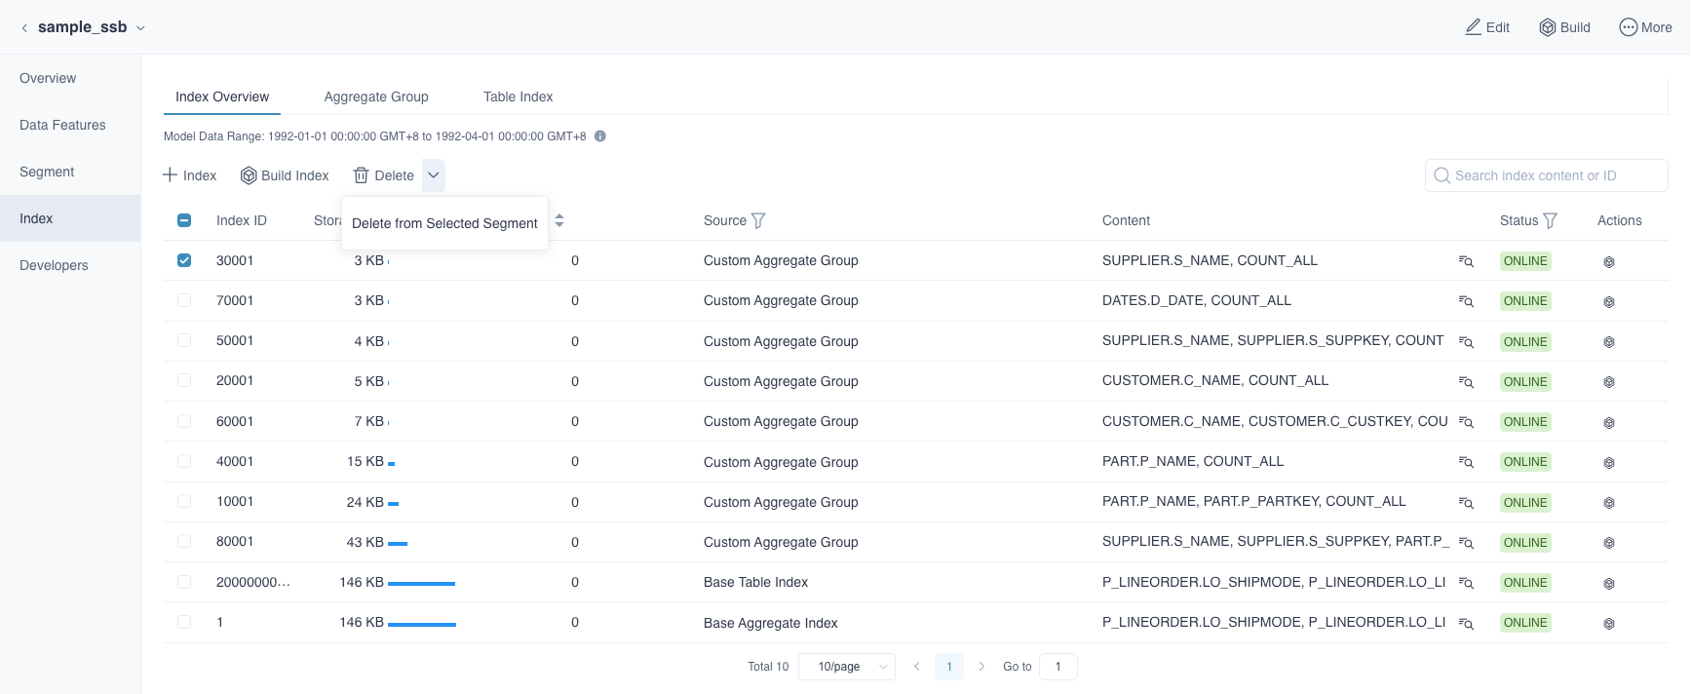Viewport: 1692px width, 694px height.
Task: Choose Delete from Selected Segment
Action: pyautogui.click(x=444, y=223)
